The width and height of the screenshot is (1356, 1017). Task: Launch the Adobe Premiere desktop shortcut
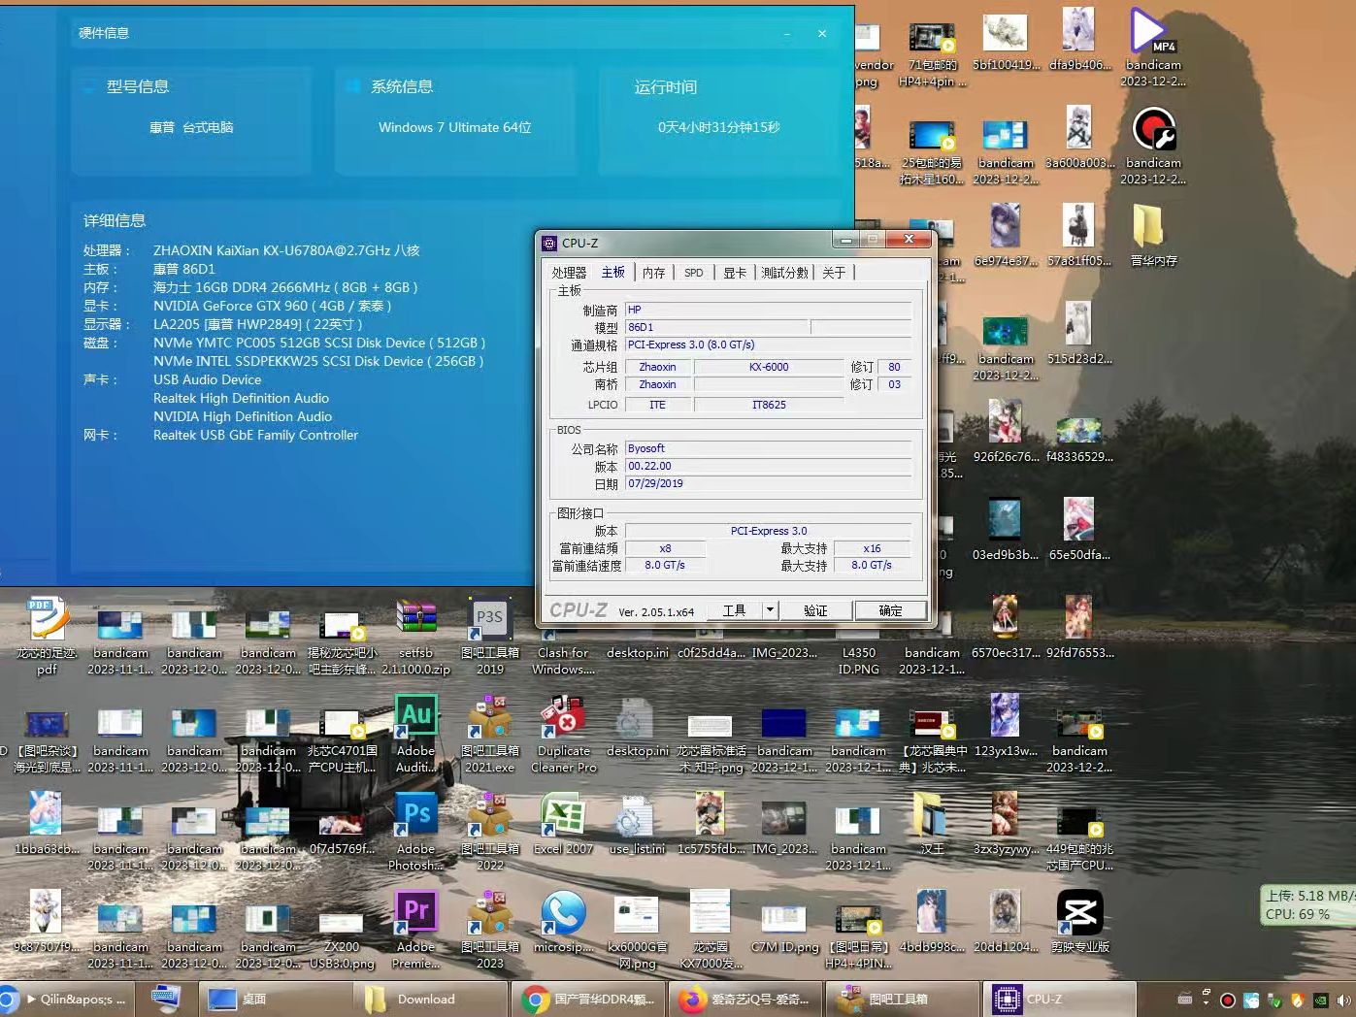pos(415,930)
